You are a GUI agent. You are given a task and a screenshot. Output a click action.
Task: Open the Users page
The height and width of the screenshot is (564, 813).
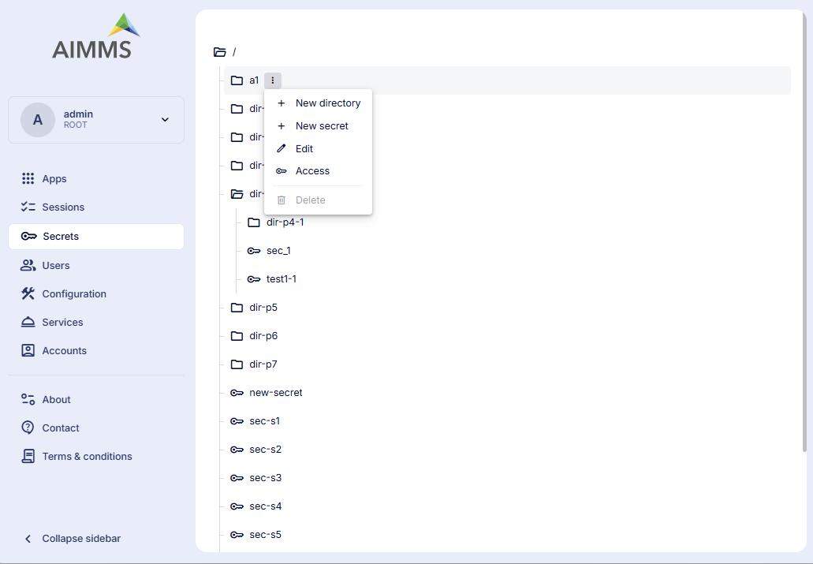[56, 266]
